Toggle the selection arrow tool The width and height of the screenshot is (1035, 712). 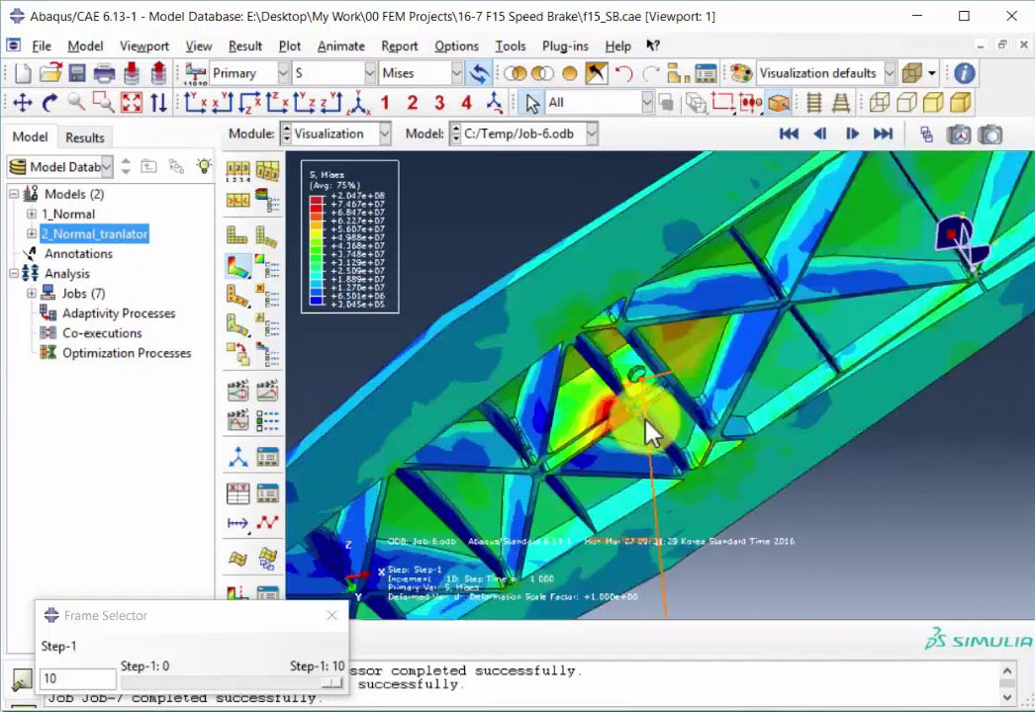(532, 103)
